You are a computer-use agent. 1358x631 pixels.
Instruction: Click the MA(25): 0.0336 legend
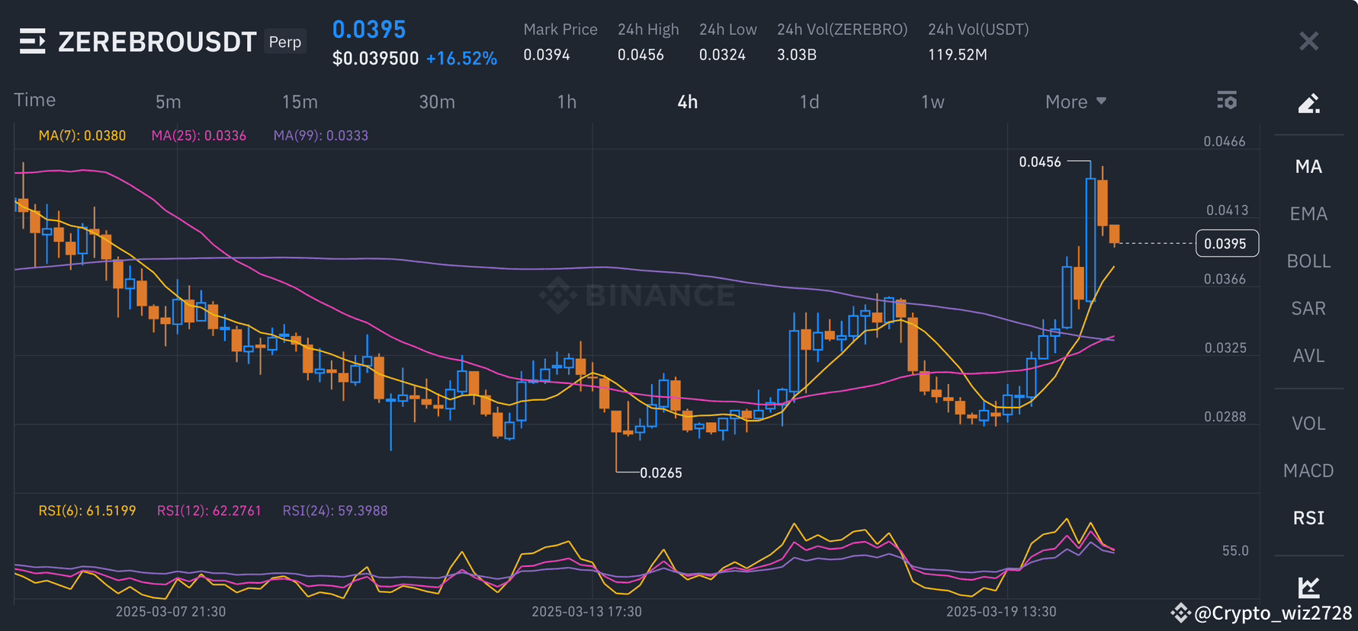(x=199, y=136)
